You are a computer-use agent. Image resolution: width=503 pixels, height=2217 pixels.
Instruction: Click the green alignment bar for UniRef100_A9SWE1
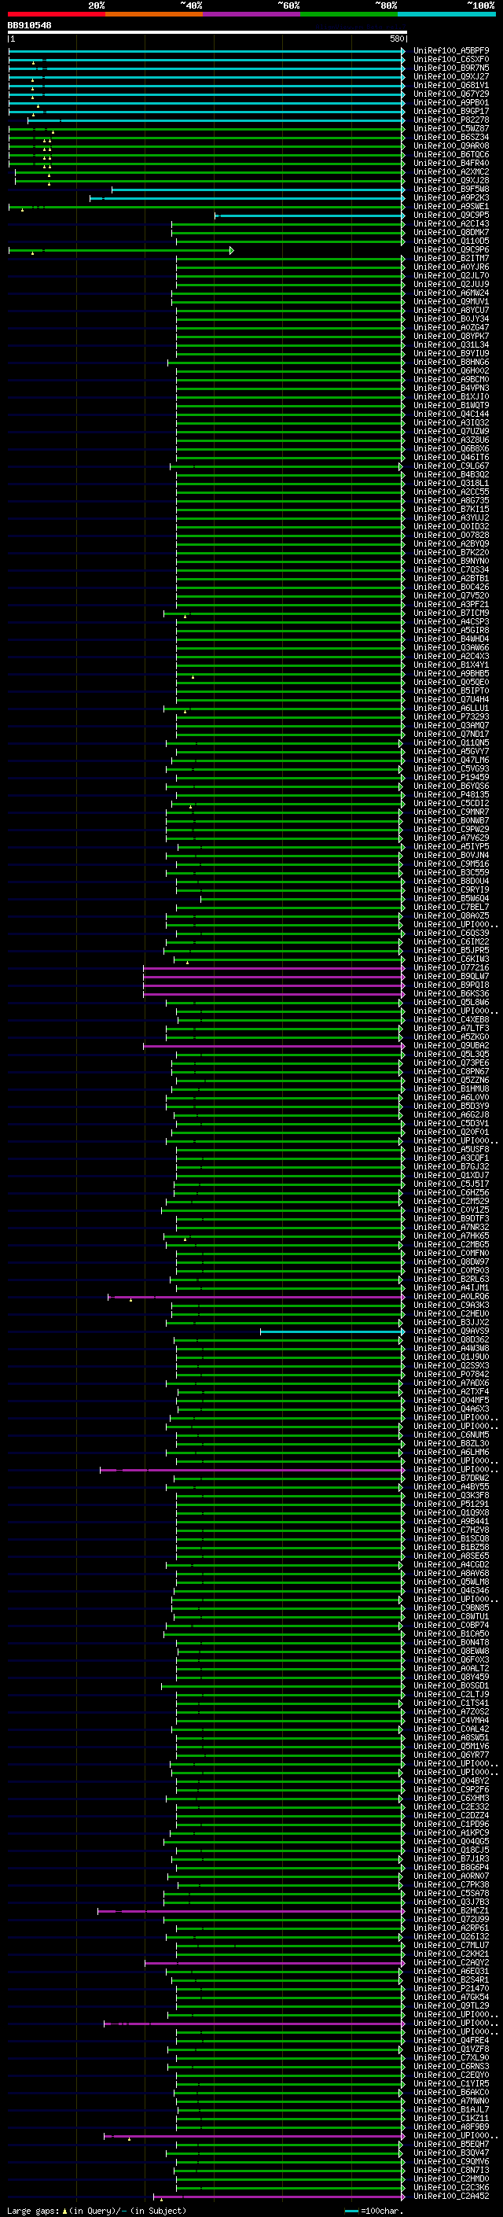point(207,207)
